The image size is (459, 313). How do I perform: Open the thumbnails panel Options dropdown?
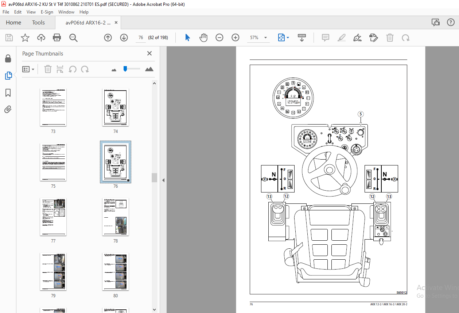coord(28,69)
